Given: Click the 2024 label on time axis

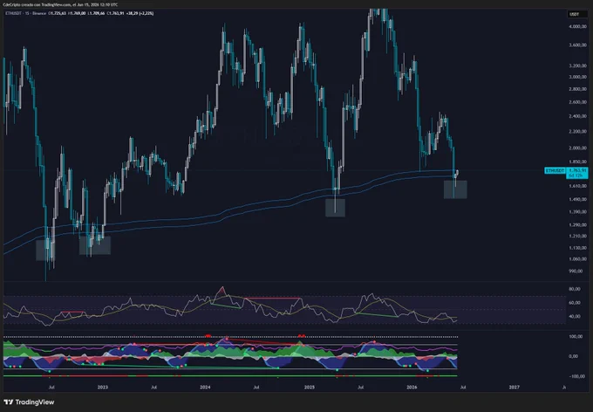Looking at the screenshot, I should coord(205,388).
